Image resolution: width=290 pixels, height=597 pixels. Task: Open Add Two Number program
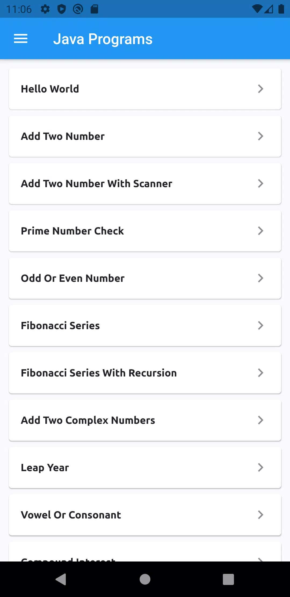(x=145, y=136)
